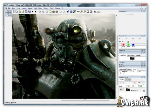Click the New Document toolbar icon
Screen dimensions: 151x108
tap(16, 12)
